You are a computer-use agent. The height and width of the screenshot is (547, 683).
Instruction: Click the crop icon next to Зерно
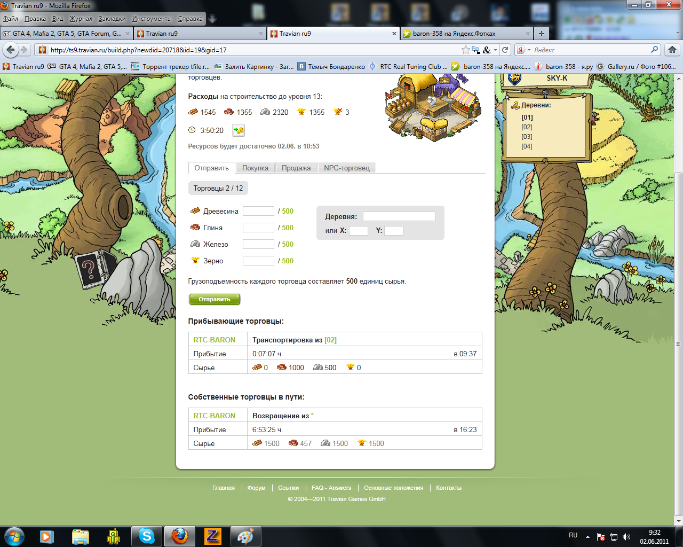click(x=195, y=261)
